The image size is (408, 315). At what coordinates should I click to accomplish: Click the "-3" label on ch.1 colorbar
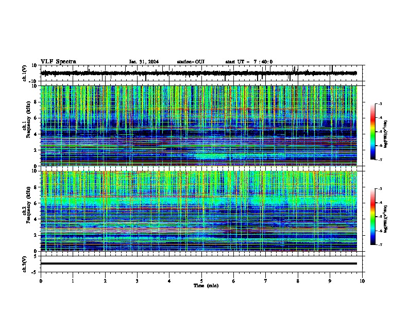click(380, 103)
